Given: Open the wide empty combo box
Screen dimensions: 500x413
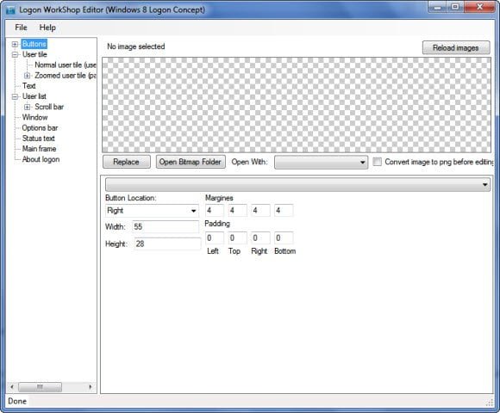Looking at the screenshot, I should 297,184.
